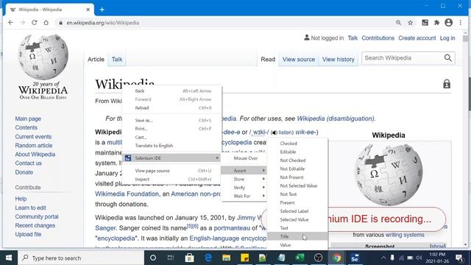Open Sticky Notes from taskbar
Image resolution: width=471 pixels, height=265 pixels.
click(245, 258)
